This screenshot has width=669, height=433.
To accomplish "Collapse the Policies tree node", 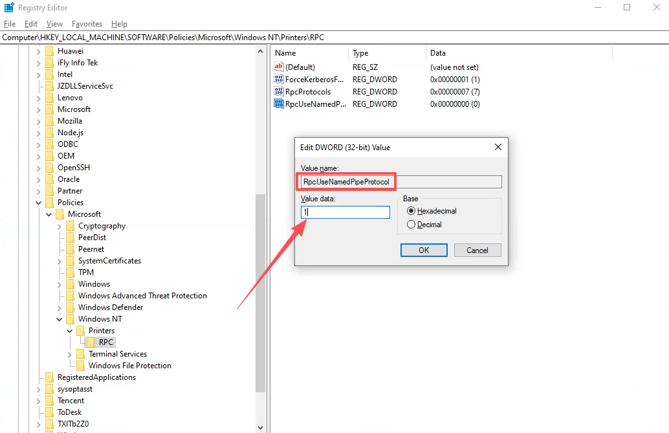I will (38, 203).
